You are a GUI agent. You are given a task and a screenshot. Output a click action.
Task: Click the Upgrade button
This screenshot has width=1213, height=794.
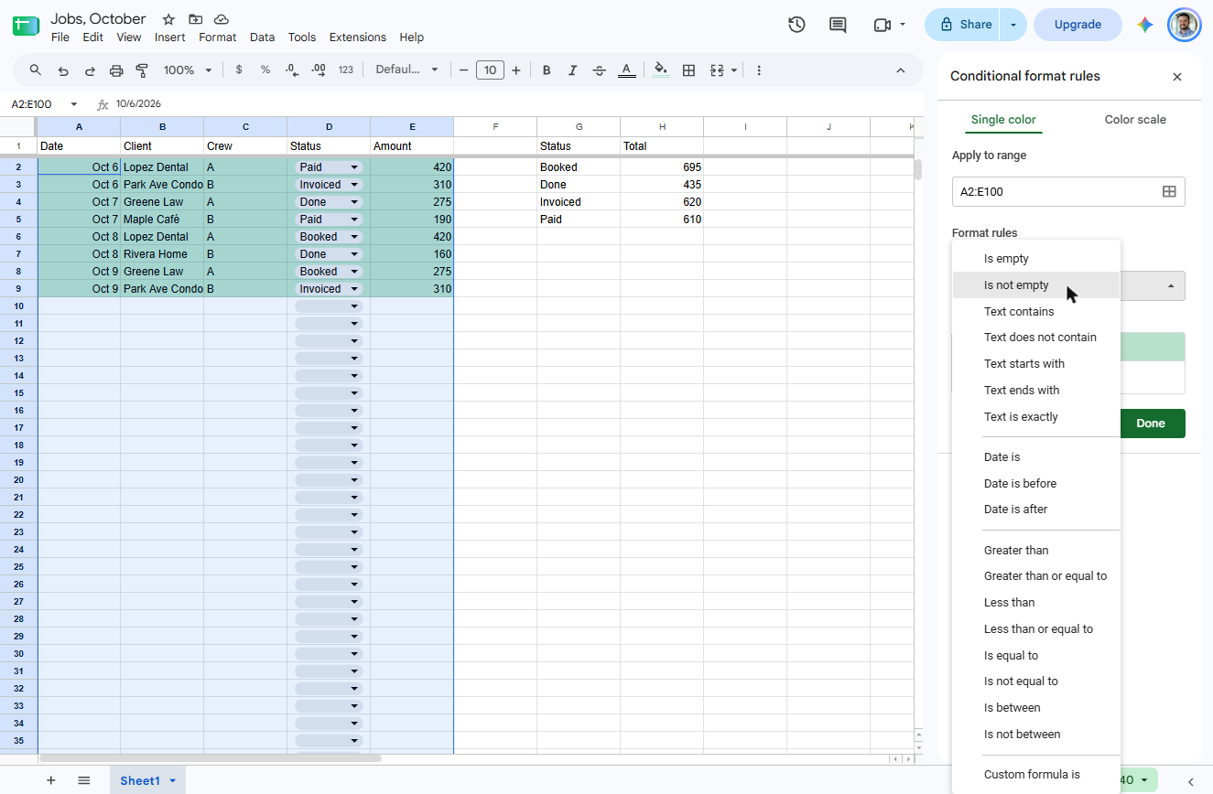tap(1078, 25)
